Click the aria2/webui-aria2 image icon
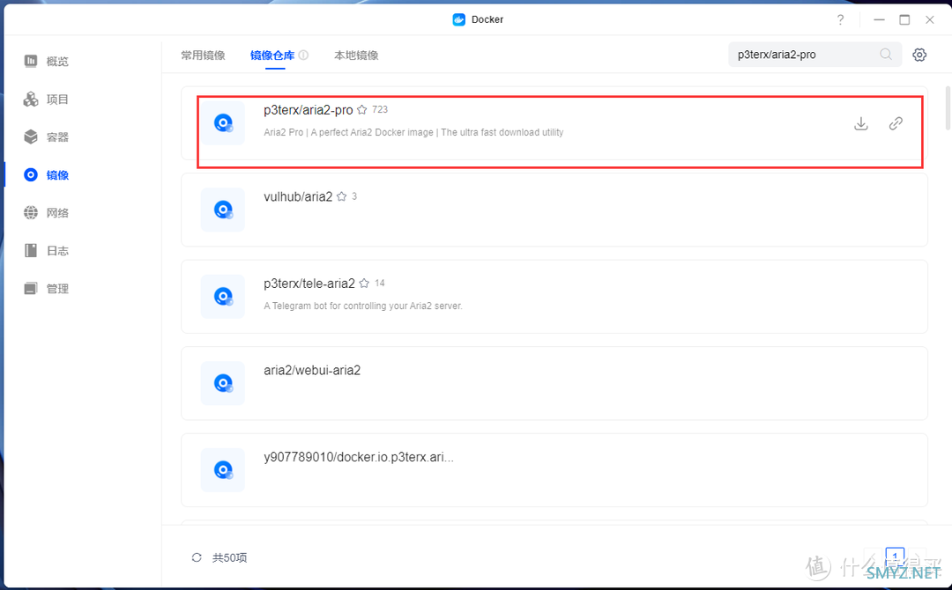The image size is (952, 590). (223, 383)
